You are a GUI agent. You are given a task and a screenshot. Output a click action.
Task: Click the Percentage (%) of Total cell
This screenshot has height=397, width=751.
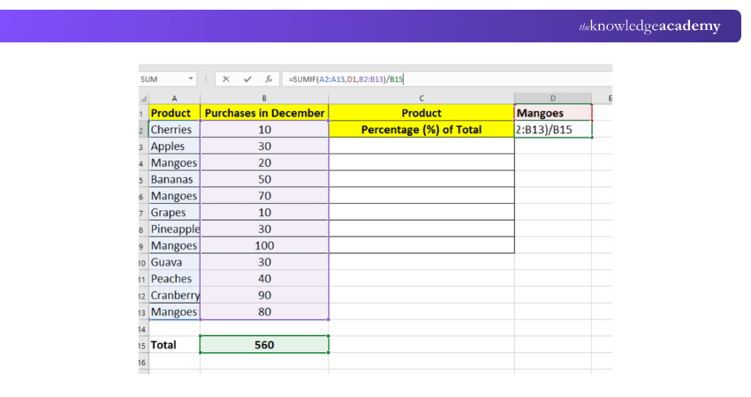pos(421,129)
